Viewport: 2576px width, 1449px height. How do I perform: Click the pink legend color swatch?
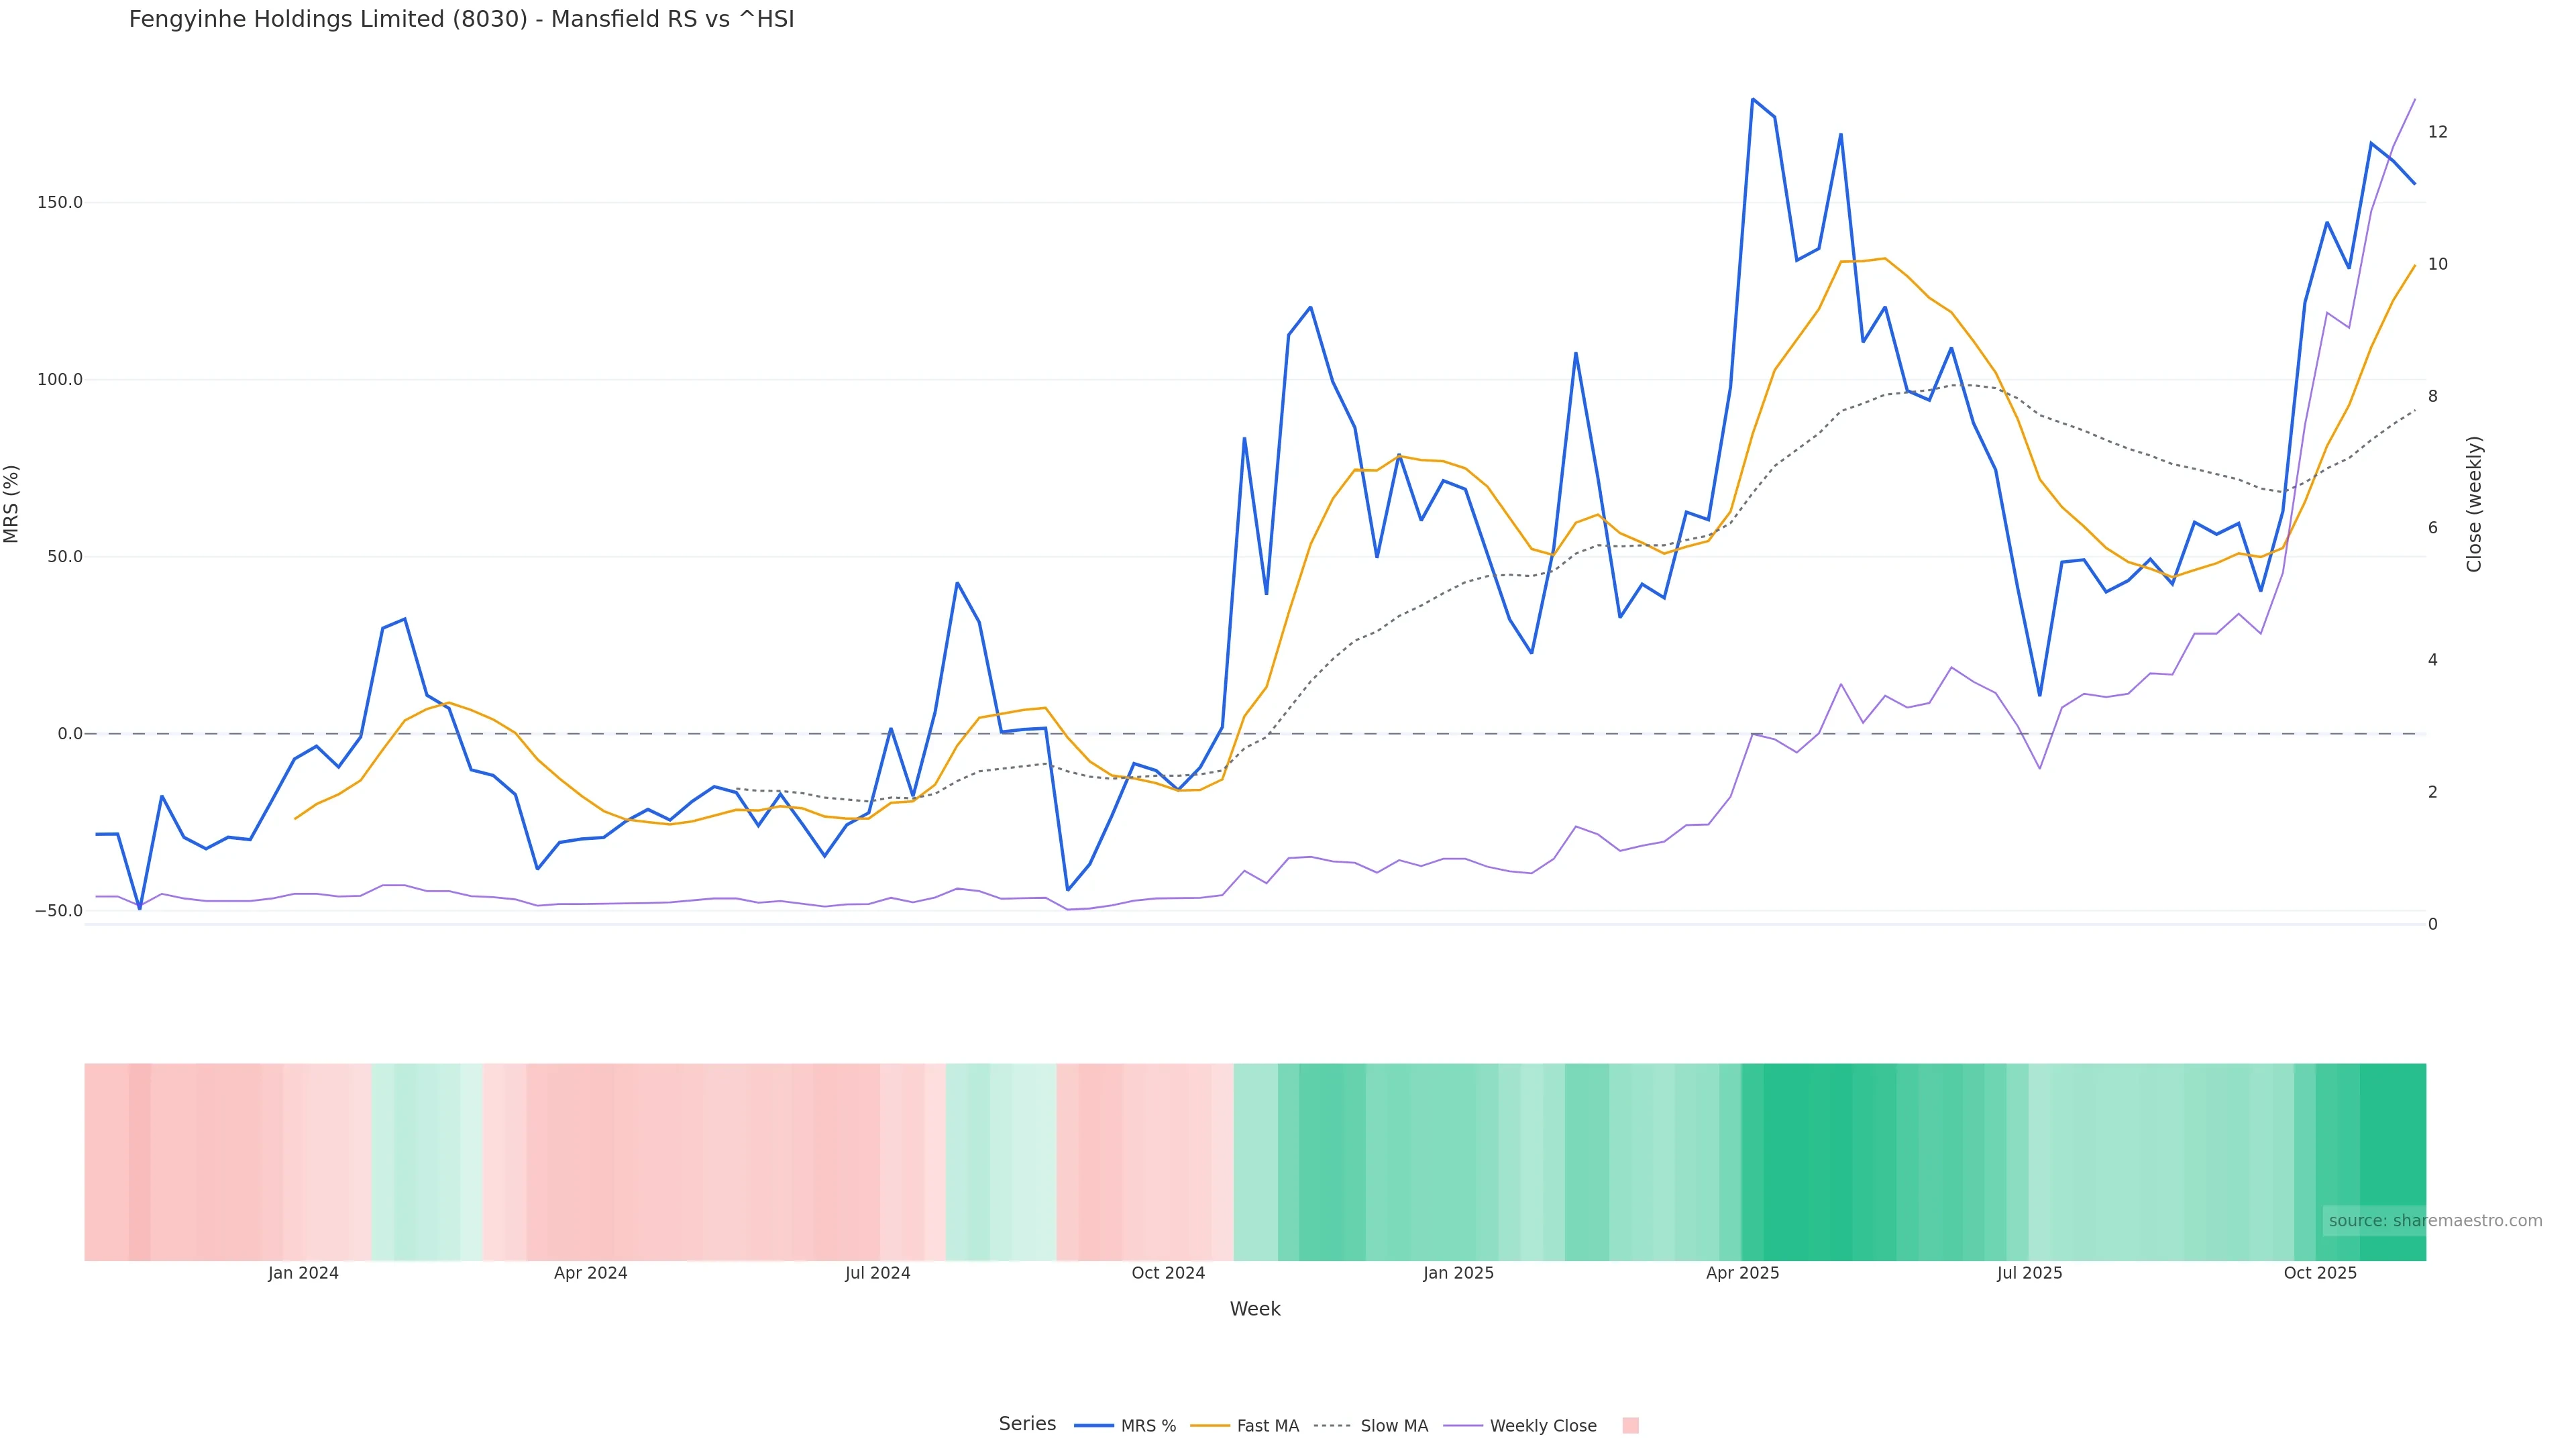pyautogui.click(x=1630, y=1426)
